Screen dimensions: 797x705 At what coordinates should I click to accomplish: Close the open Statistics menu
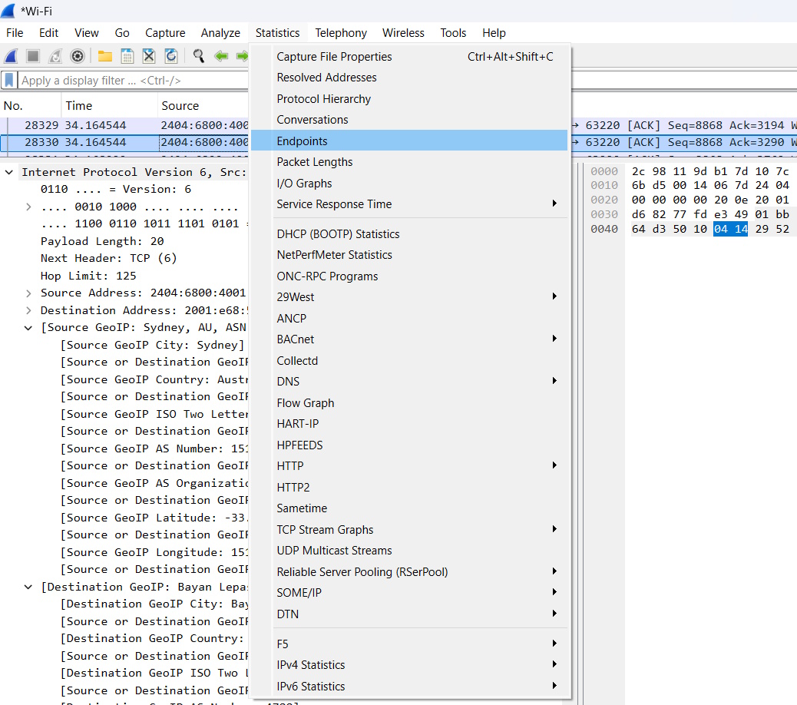pos(277,33)
